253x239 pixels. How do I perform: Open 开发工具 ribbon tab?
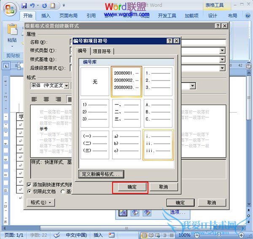(x=167, y=16)
